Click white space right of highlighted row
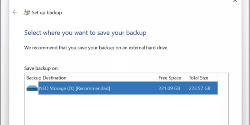250x125 pixels. pos(223,88)
